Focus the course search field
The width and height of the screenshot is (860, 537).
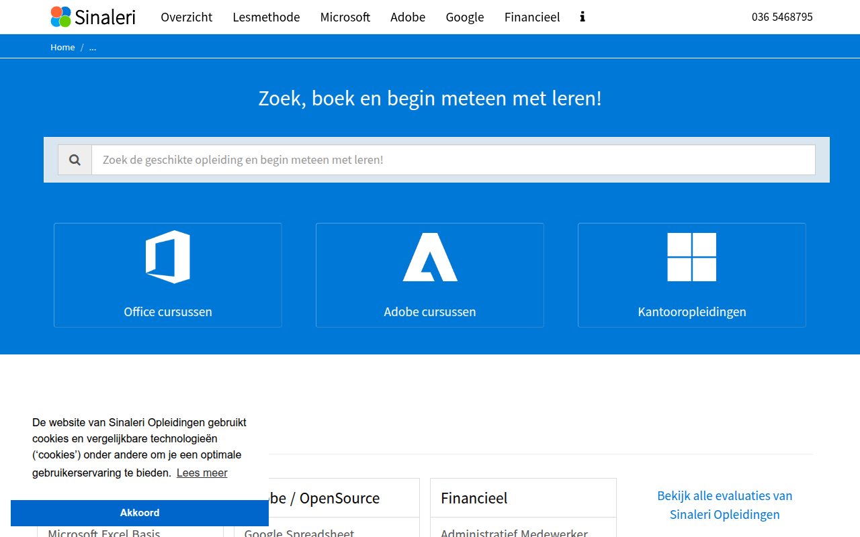pos(454,160)
